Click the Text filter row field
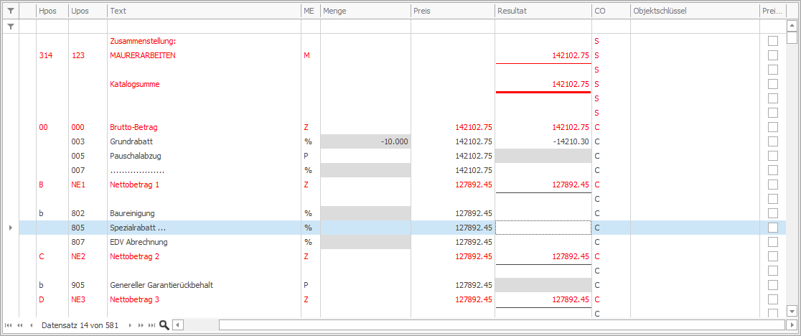 tap(204, 26)
